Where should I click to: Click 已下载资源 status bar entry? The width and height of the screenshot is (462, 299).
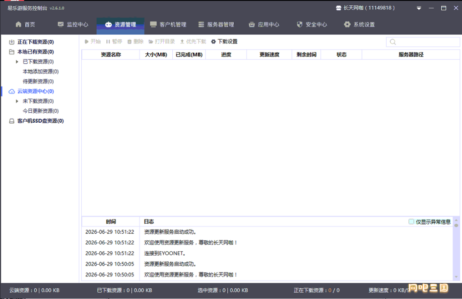[x=125, y=290]
